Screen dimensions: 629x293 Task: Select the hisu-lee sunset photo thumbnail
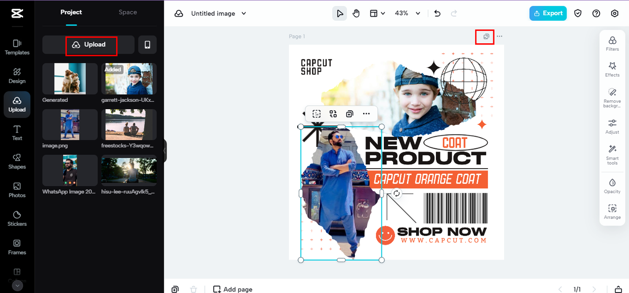(129, 171)
